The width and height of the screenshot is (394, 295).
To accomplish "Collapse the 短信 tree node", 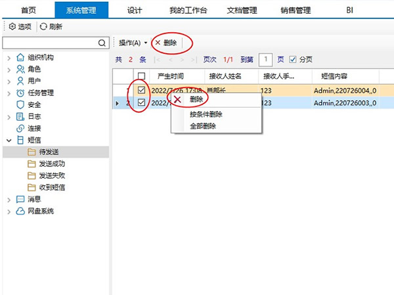I will pyautogui.click(x=9, y=140).
